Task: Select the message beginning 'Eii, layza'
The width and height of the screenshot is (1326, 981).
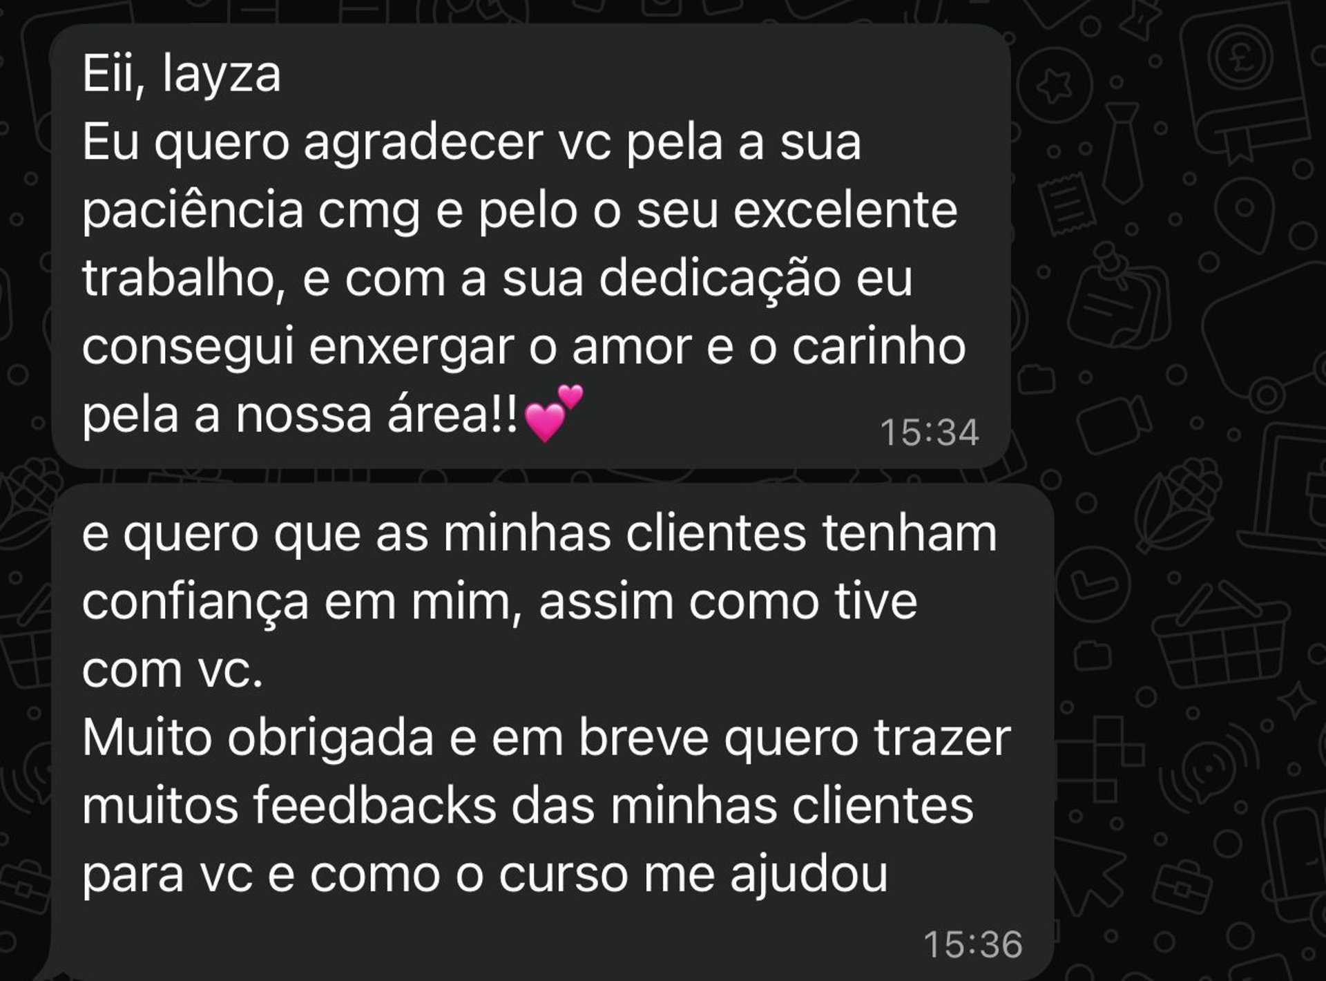Action: (x=531, y=247)
